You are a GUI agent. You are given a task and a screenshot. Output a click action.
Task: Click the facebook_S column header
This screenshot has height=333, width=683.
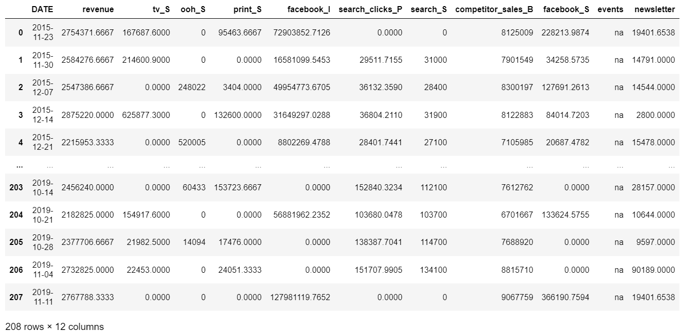566,9
